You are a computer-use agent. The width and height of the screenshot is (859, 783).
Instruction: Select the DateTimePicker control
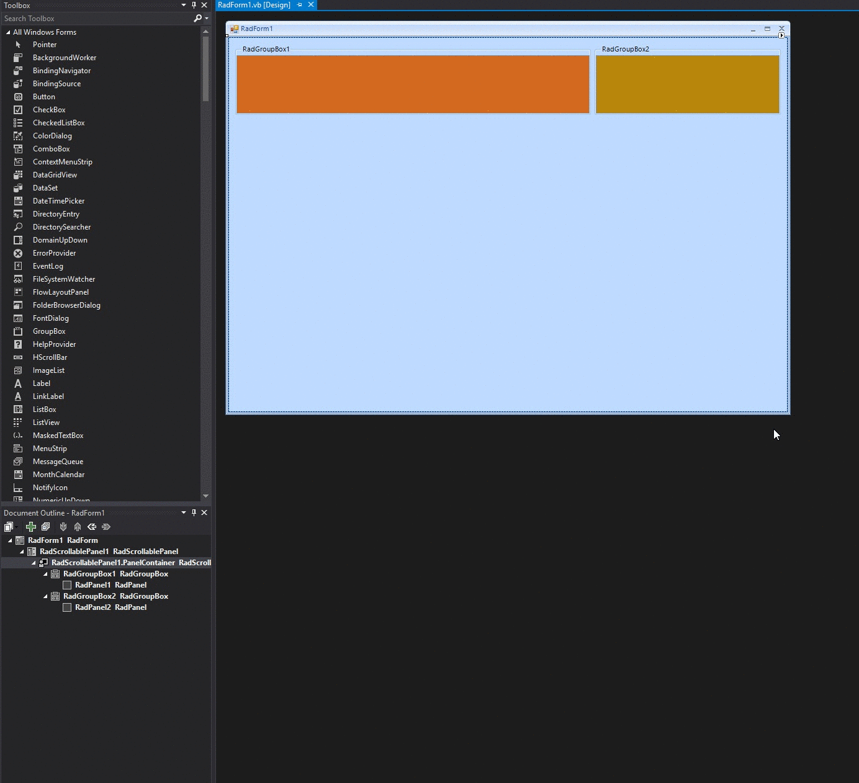coord(58,201)
